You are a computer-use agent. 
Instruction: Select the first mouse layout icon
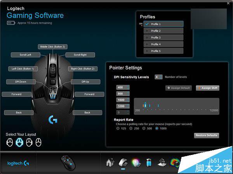(10, 142)
